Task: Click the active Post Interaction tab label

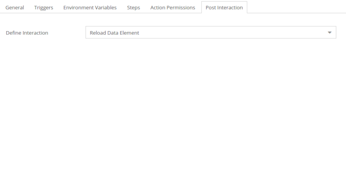Action: pyautogui.click(x=224, y=8)
